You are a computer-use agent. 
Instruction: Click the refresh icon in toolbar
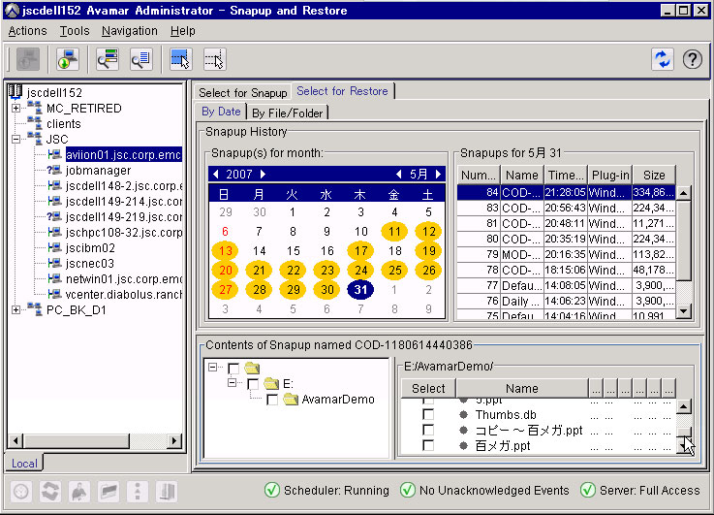tap(663, 60)
